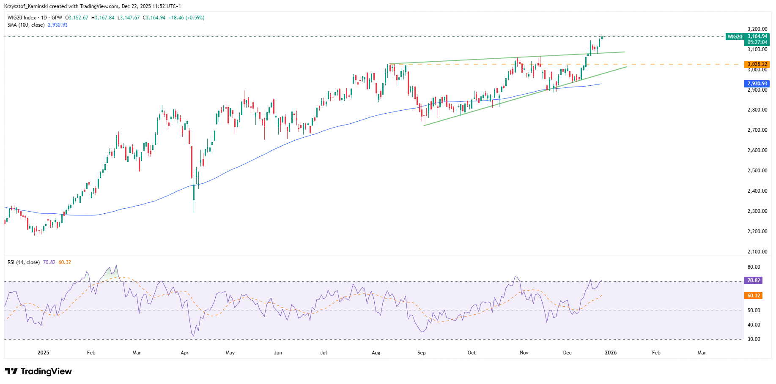Click the 05:27:04 bar countdown timer
The height and width of the screenshot is (384, 776).
tap(757, 42)
